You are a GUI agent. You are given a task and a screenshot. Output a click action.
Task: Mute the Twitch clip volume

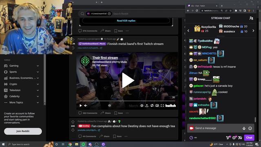pyautogui.click(x=86, y=105)
